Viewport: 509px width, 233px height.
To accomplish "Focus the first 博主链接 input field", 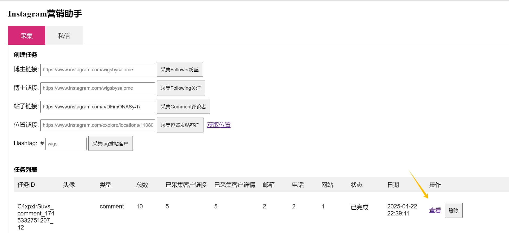I will coord(98,70).
